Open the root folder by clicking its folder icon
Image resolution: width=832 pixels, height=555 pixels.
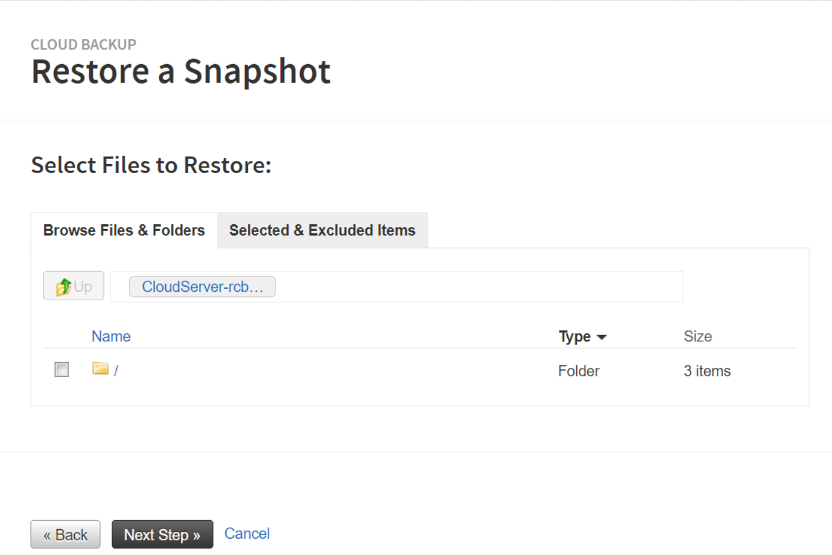100,369
